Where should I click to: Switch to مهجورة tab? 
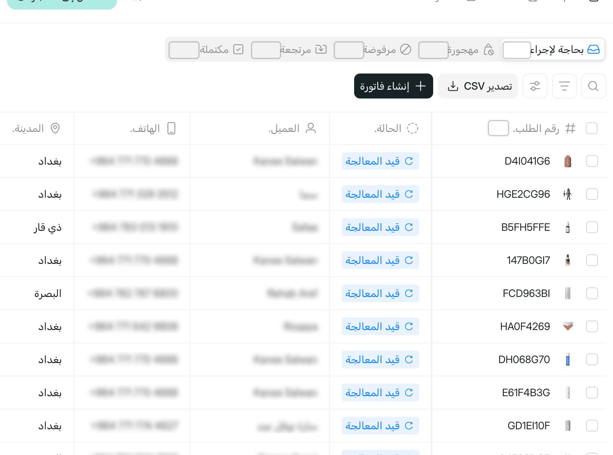click(456, 50)
